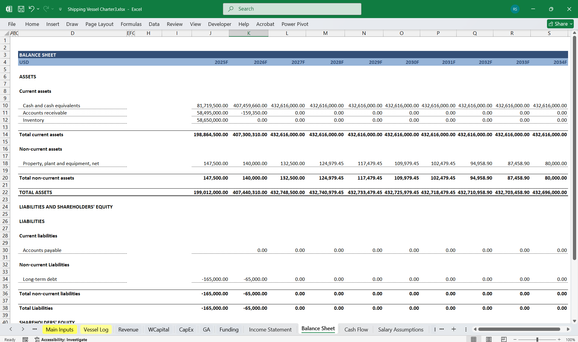The image size is (578, 342).
Task: Open the RS user account avatar
Action: click(x=515, y=9)
